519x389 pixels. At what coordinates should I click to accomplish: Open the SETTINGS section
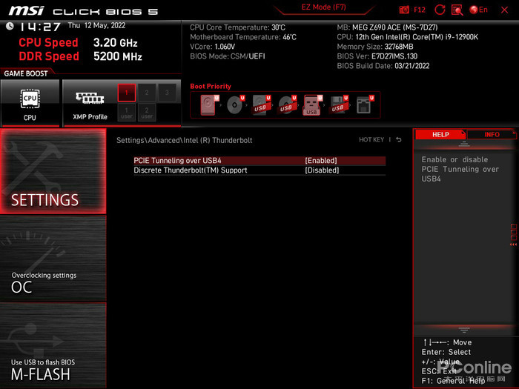(53, 171)
